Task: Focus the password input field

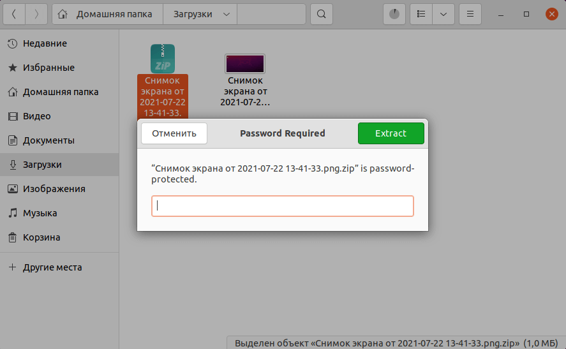Action: (x=282, y=206)
